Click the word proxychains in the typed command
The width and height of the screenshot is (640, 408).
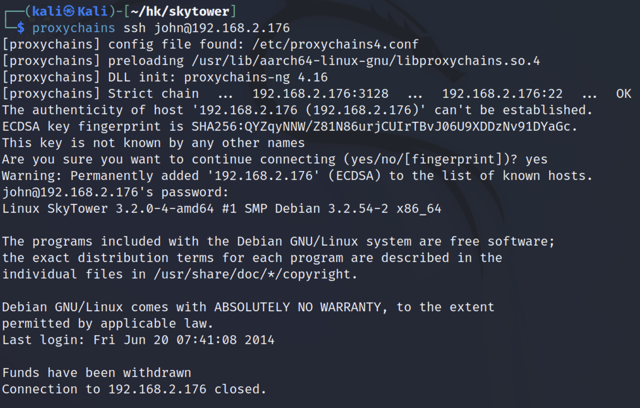[x=73, y=28]
